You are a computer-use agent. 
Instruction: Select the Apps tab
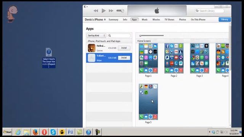pos(134,19)
